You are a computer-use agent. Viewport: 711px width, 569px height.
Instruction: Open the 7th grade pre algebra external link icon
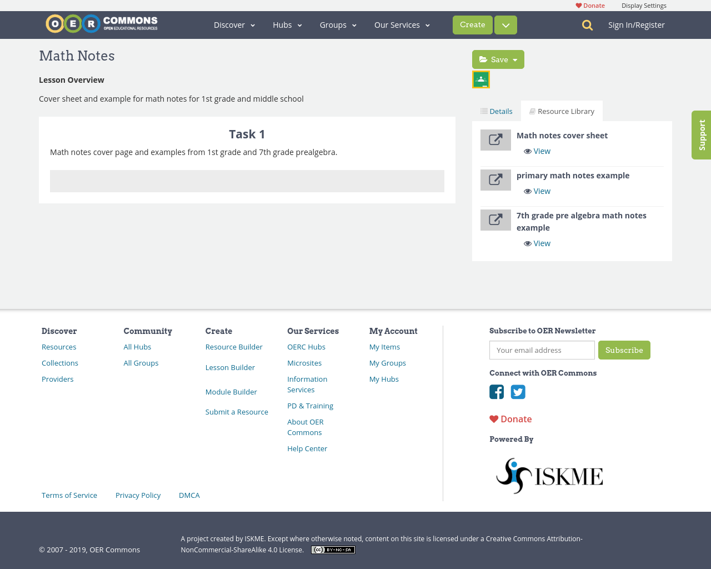(x=495, y=220)
